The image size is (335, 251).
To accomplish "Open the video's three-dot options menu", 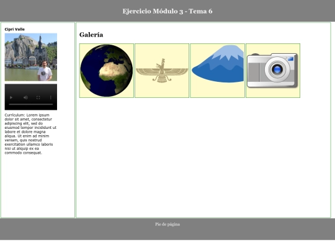I will point(51,97).
